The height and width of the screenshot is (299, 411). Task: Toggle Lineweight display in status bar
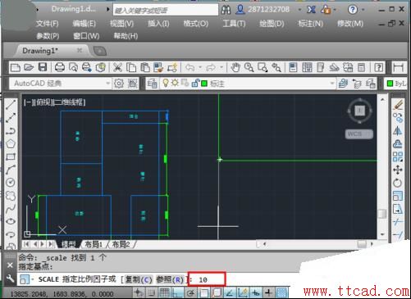pyautogui.click(x=268, y=293)
